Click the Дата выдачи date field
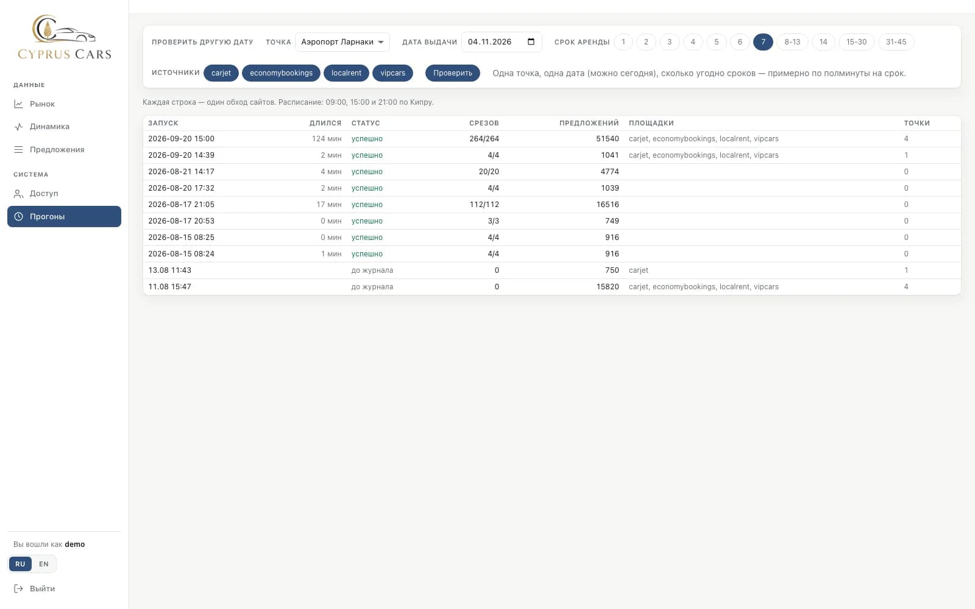975x609 pixels. 502,42
